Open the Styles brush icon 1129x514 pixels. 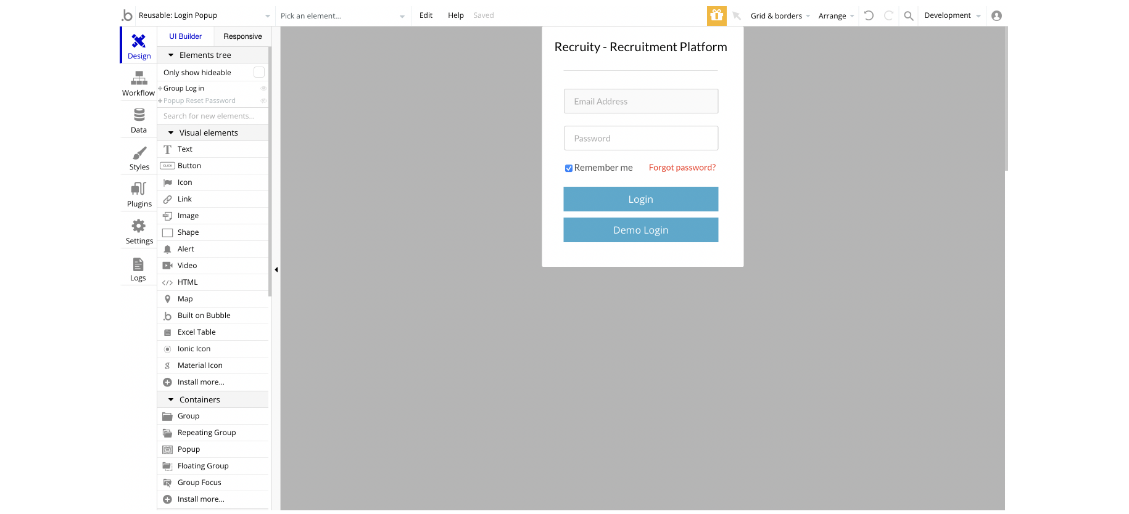click(x=139, y=153)
